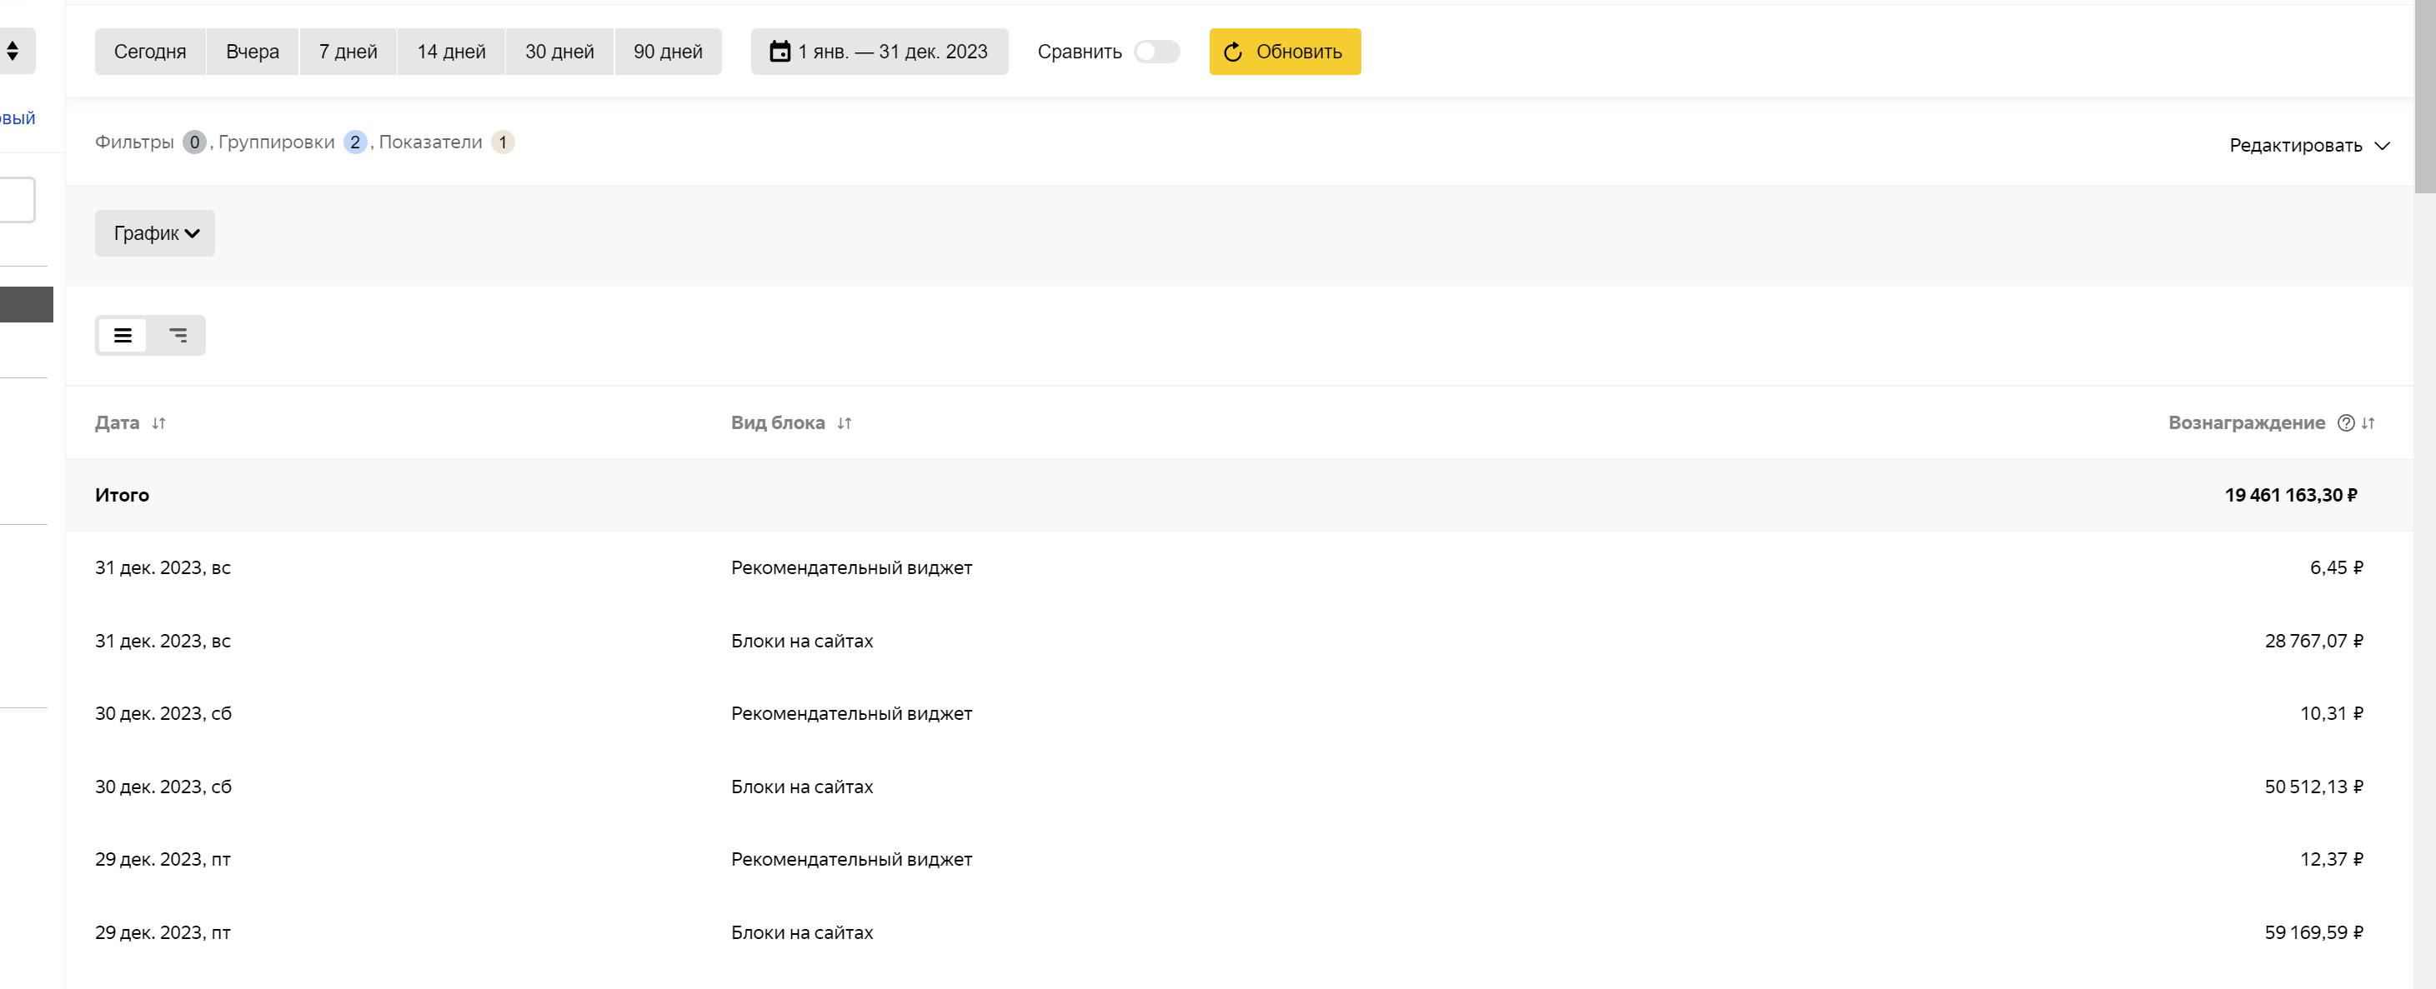
Task: Select value 6,45 ₽
Action: [x=2336, y=567]
